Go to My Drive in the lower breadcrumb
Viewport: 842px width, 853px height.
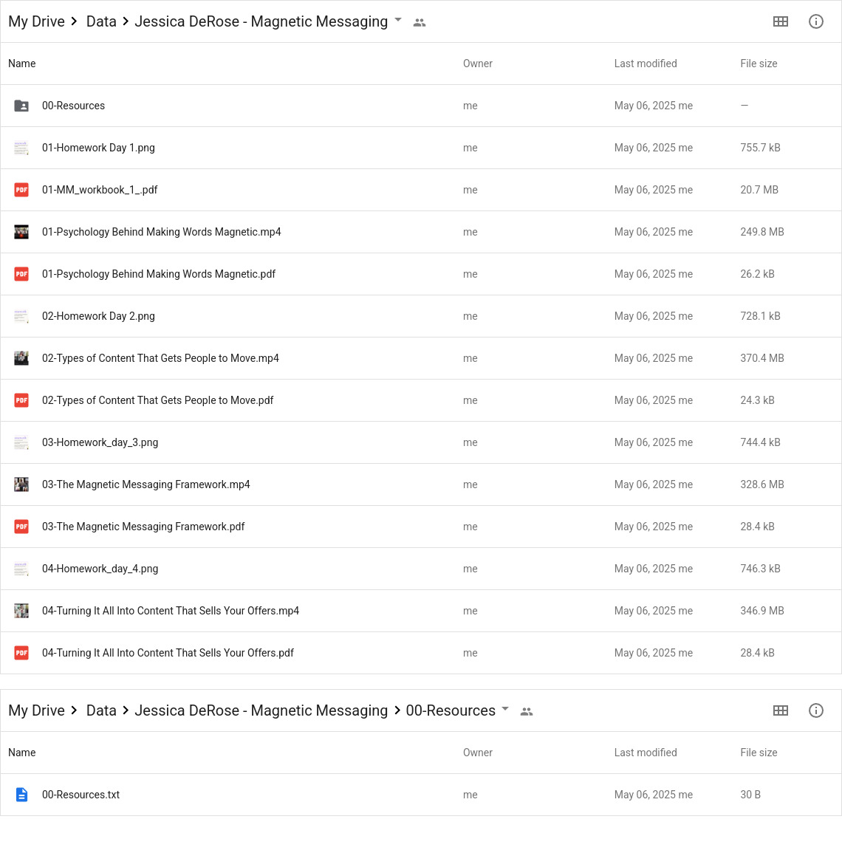click(36, 710)
